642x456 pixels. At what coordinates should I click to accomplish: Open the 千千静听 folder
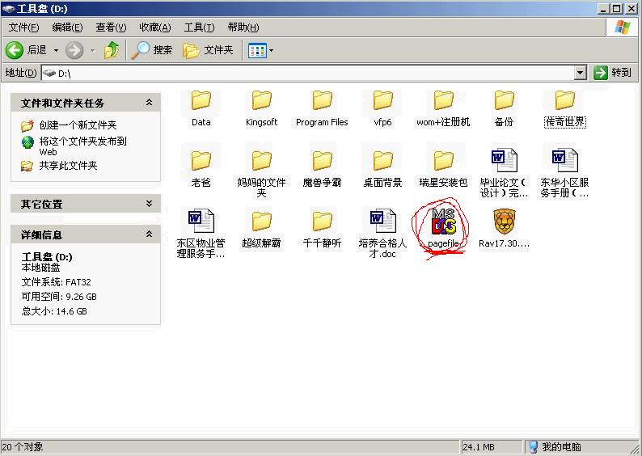(322, 230)
